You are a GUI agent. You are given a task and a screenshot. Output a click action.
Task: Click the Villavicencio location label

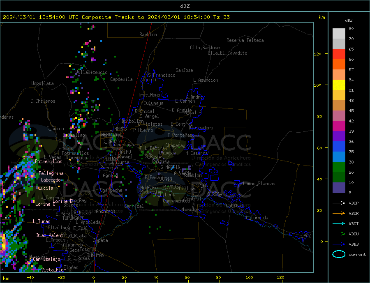coord(92,72)
